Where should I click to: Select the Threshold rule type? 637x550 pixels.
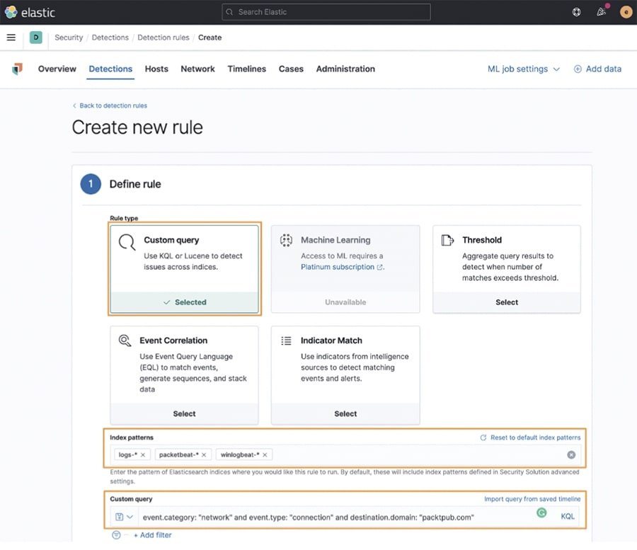click(x=506, y=302)
